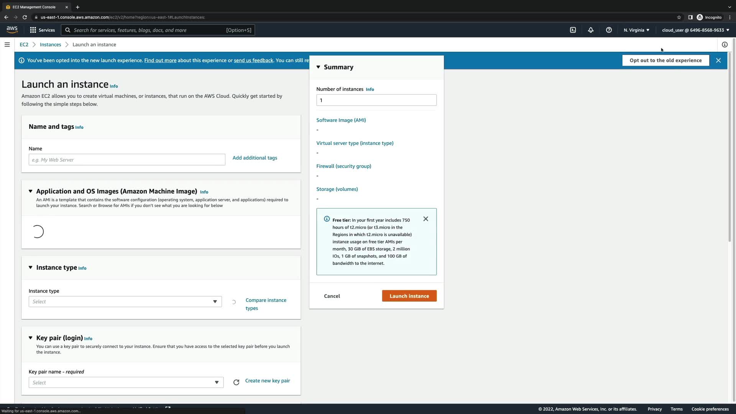This screenshot has height=414, width=736.
Task: Go to Instances breadcrumb
Action: coord(50,44)
